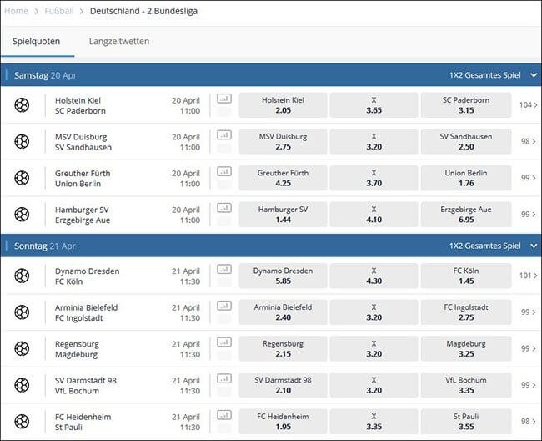Click football icon in Hamburger SV row
This screenshot has width=542, height=441.
pyautogui.click(x=22, y=215)
